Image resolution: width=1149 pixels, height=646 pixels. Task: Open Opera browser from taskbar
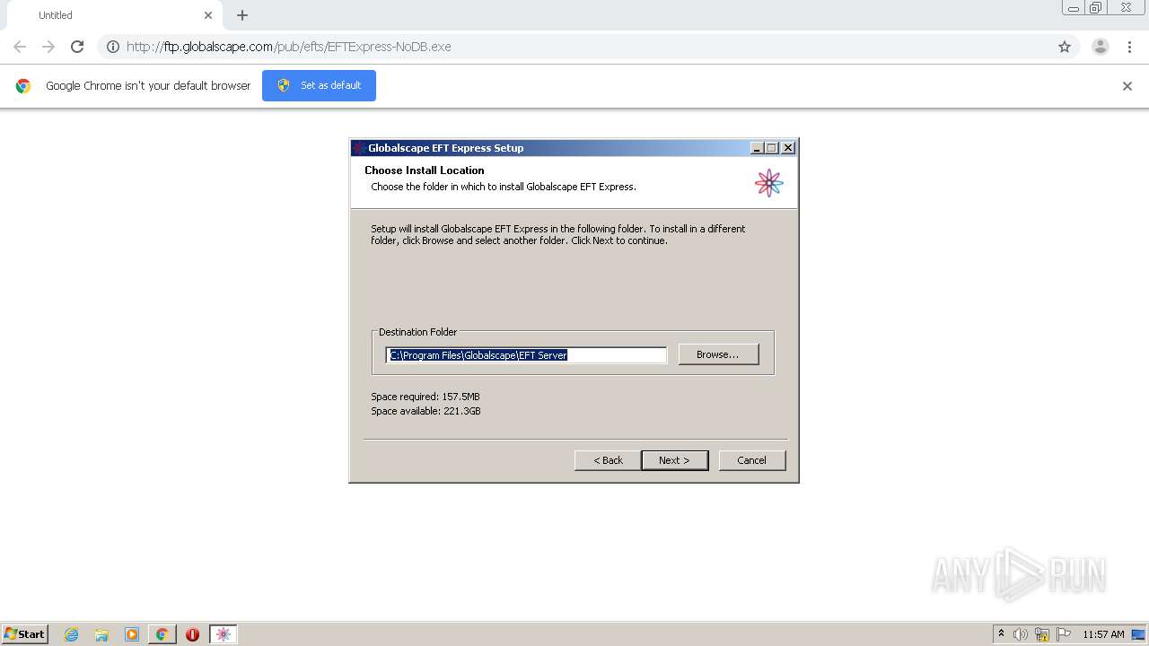(192, 634)
